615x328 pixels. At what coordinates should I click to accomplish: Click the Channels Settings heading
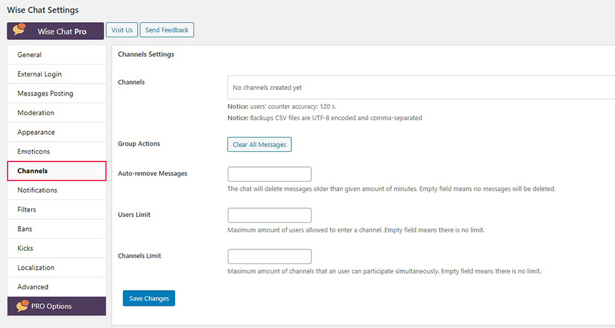(x=146, y=54)
